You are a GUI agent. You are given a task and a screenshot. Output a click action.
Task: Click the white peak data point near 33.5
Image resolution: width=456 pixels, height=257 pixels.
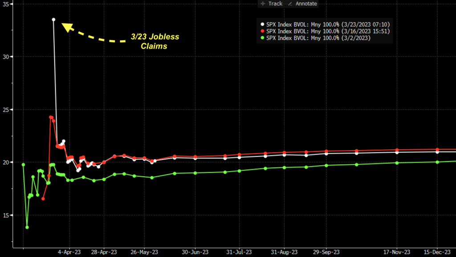53,20
